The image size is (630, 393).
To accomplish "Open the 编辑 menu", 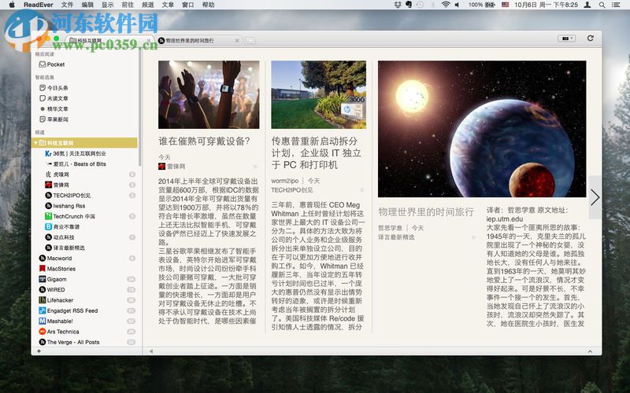I will tap(87, 5).
